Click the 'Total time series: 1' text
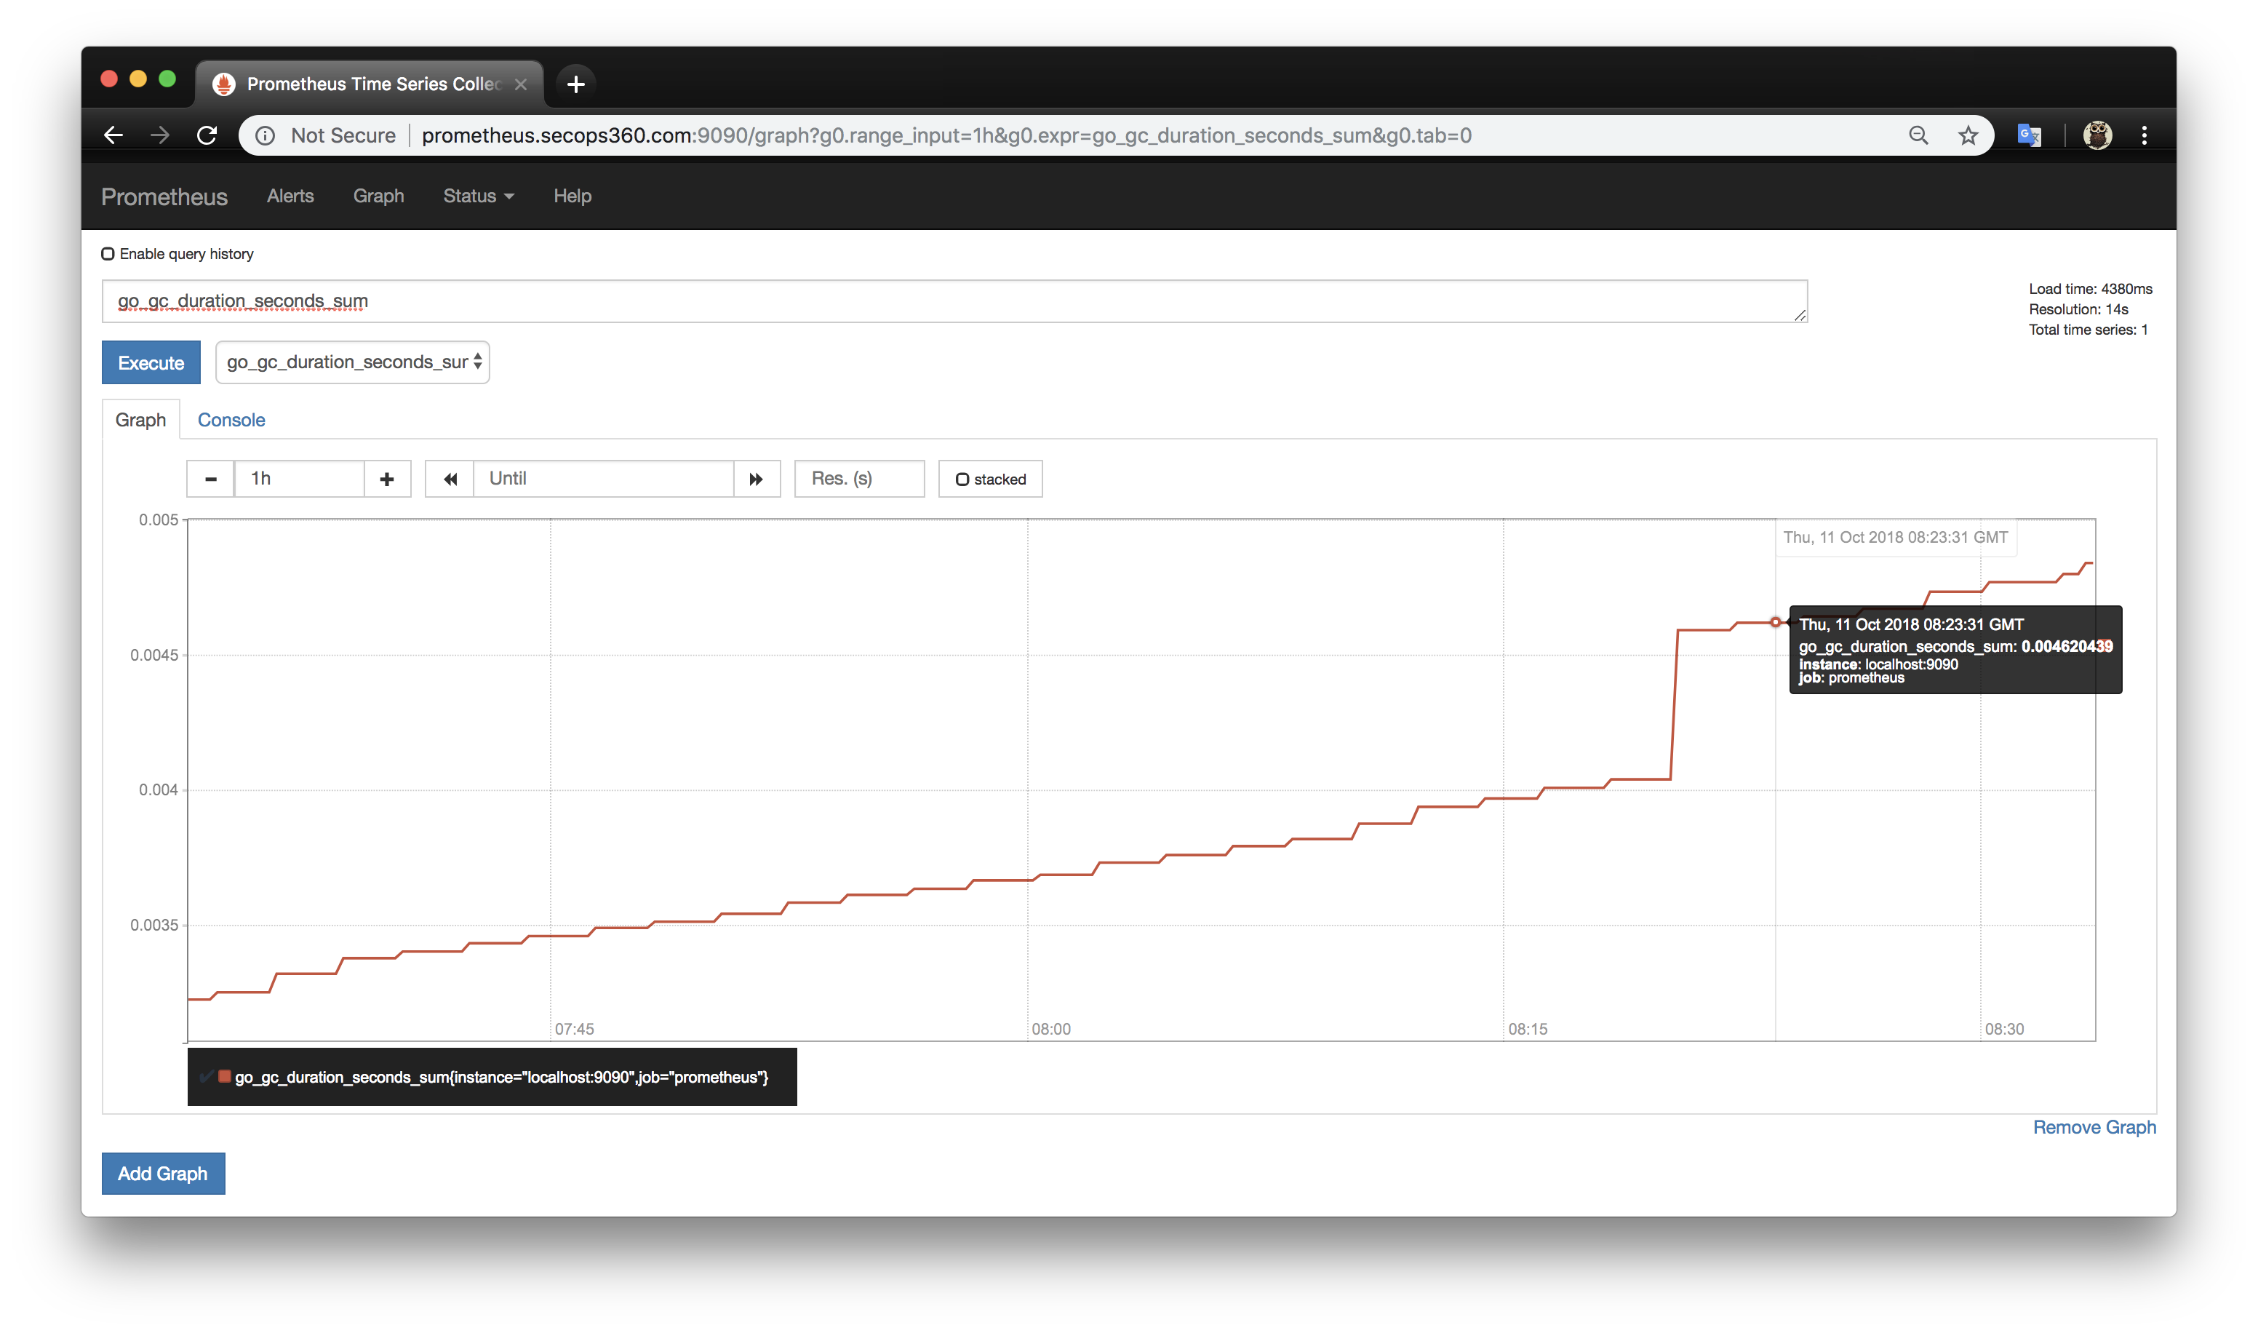2258x1333 pixels. click(x=2089, y=330)
